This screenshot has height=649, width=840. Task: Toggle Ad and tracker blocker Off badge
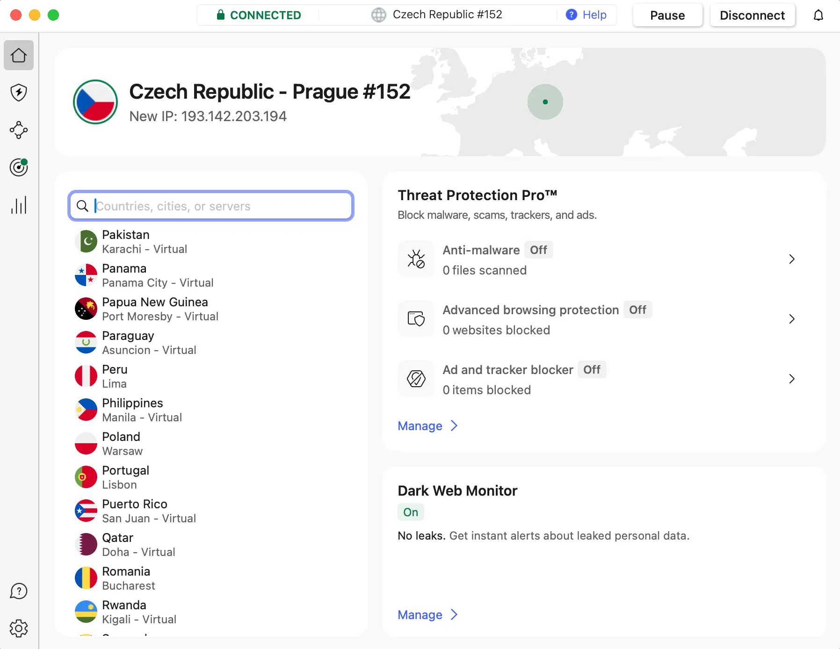click(x=592, y=370)
